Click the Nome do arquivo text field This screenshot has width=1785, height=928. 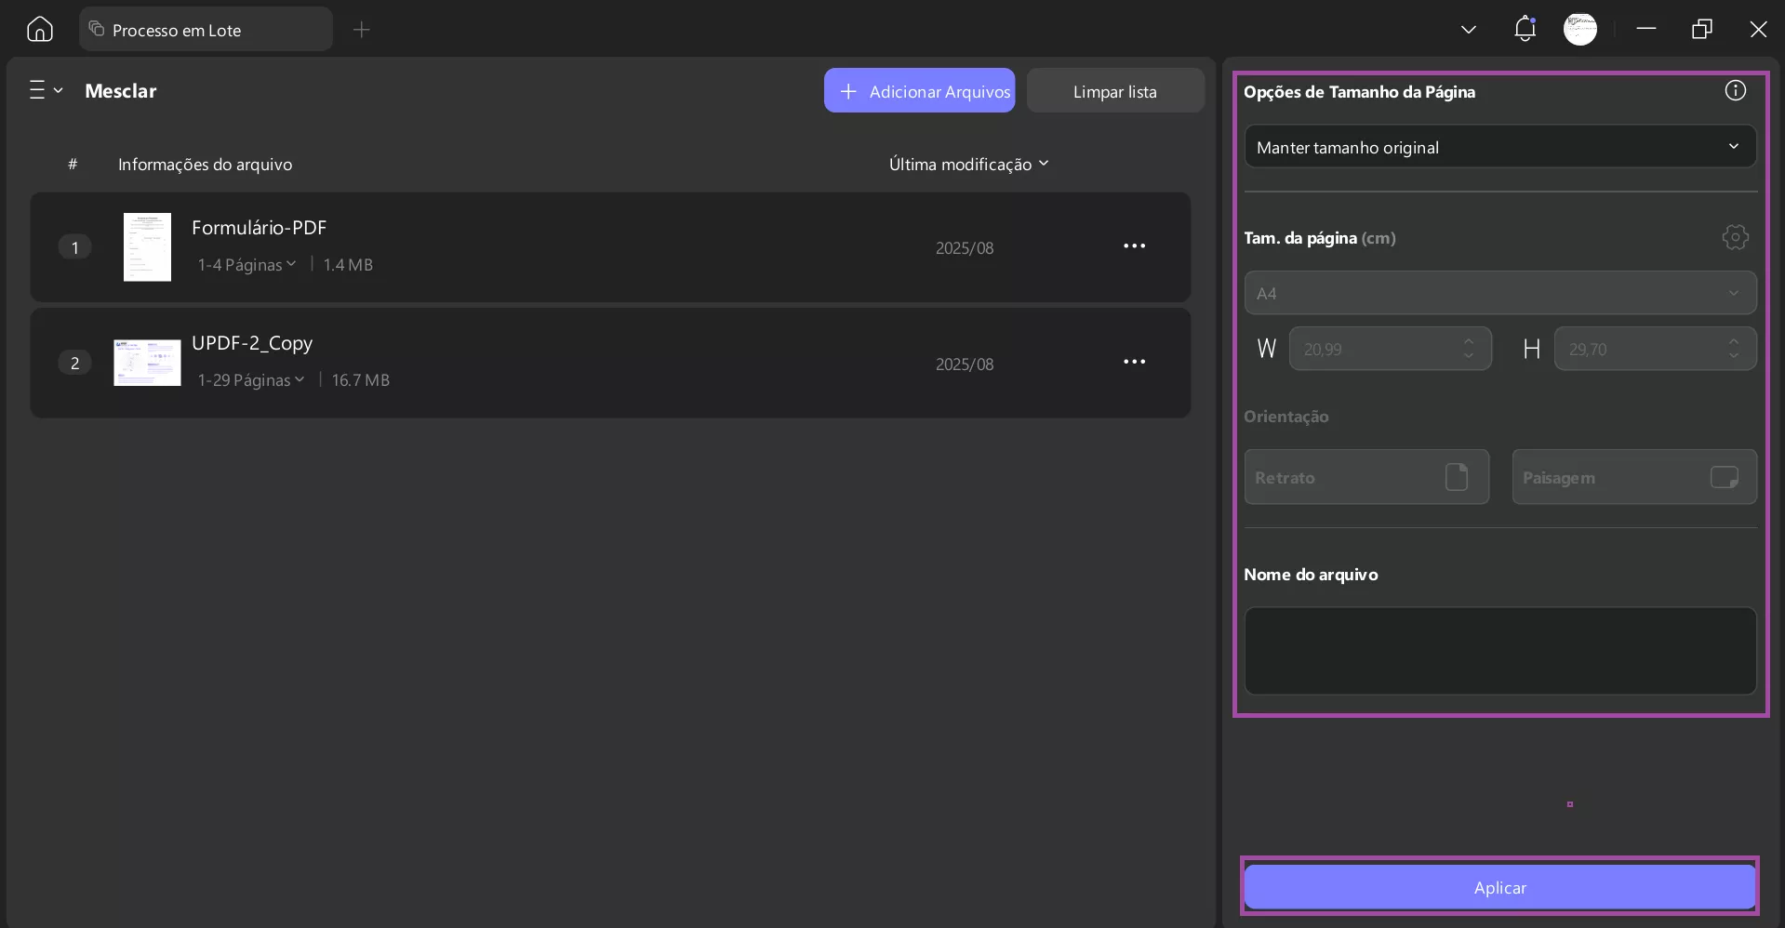point(1499,651)
